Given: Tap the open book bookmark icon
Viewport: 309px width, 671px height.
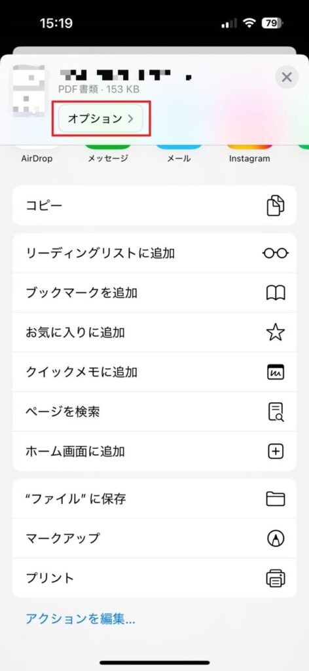Looking at the screenshot, I should click(275, 293).
